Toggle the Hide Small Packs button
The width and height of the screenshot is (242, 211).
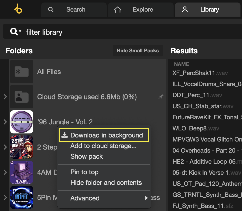138,51
